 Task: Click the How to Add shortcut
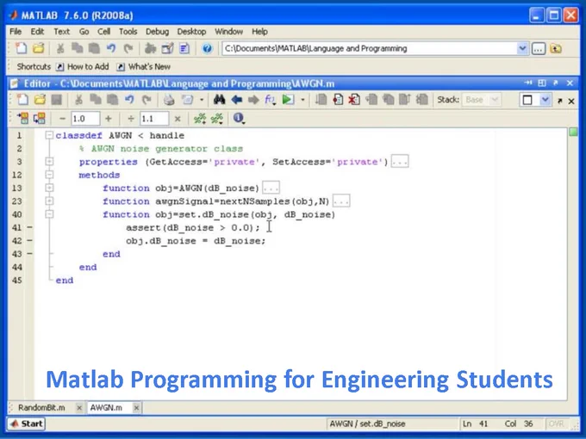pos(83,67)
